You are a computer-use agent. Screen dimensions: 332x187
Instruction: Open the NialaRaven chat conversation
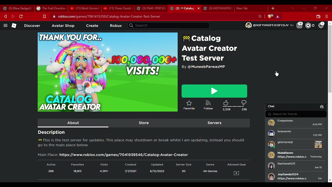coord(296,155)
